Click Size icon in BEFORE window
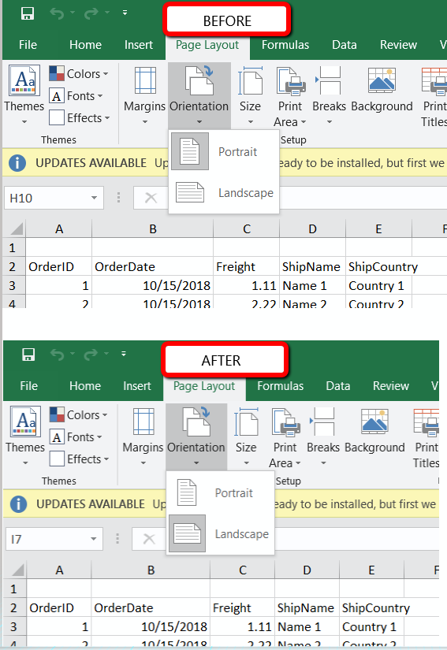447x650 pixels. (250, 80)
